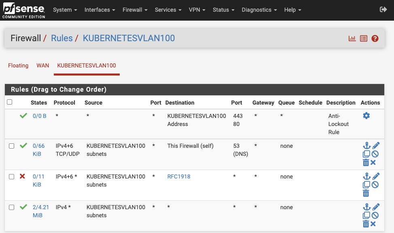Select the WAN tab
394x233 pixels.
(42, 65)
